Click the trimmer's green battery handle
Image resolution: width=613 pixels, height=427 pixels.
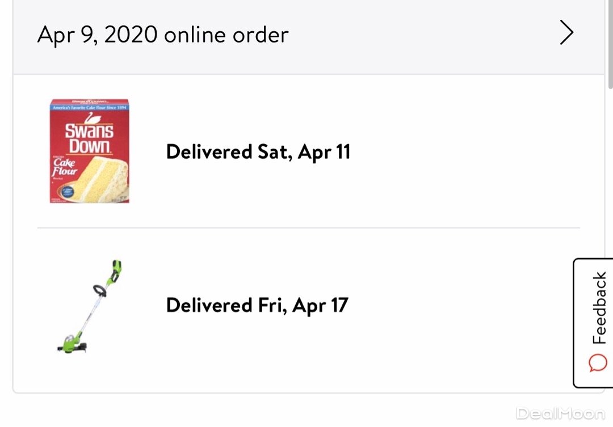(x=116, y=272)
